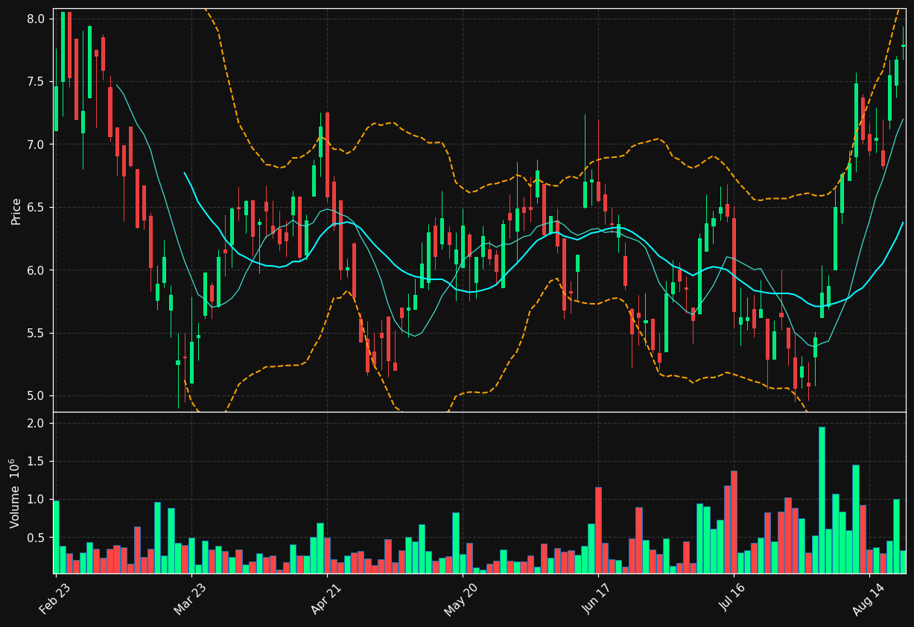Click the 2.0 volume tick label
Viewport: 914px width, 627px height.
37,424
